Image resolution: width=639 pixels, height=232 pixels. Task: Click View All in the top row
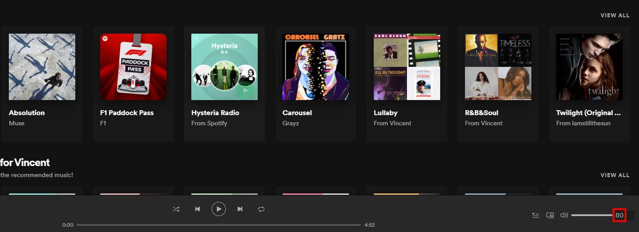(615, 15)
